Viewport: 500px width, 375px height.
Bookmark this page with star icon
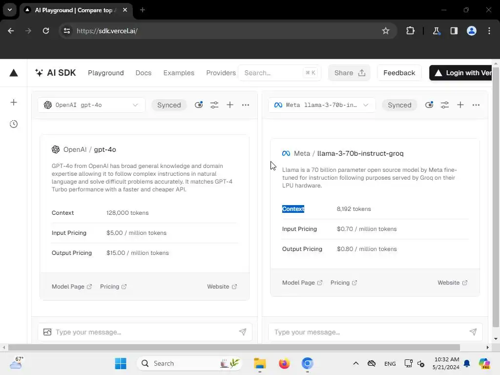point(386,31)
